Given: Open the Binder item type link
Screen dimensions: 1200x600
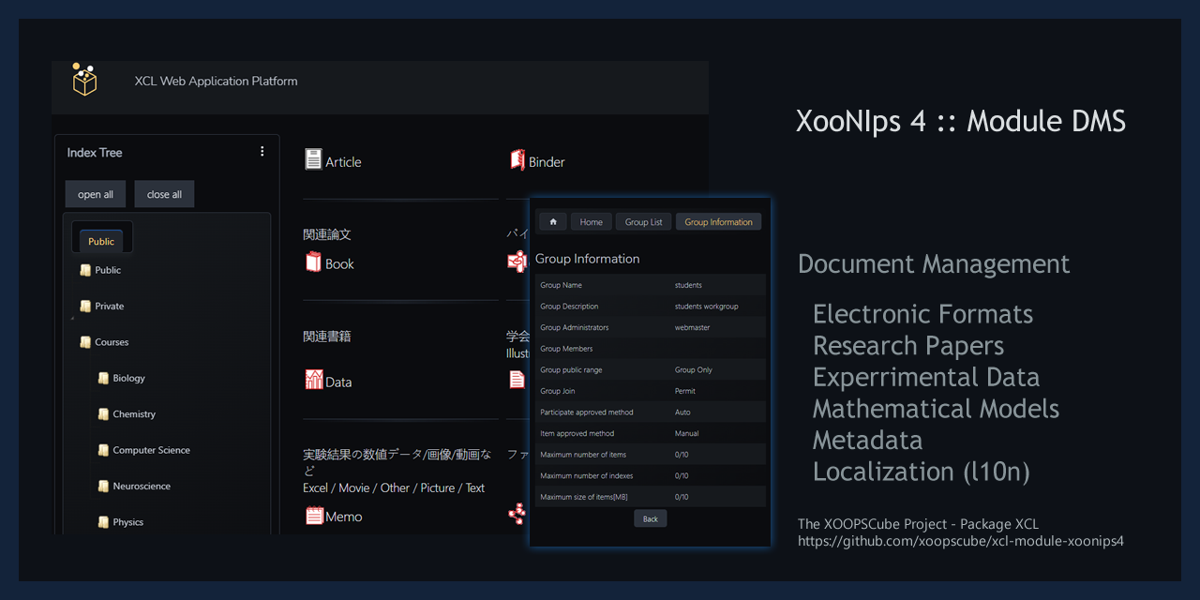Looking at the screenshot, I should click(547, 162).
